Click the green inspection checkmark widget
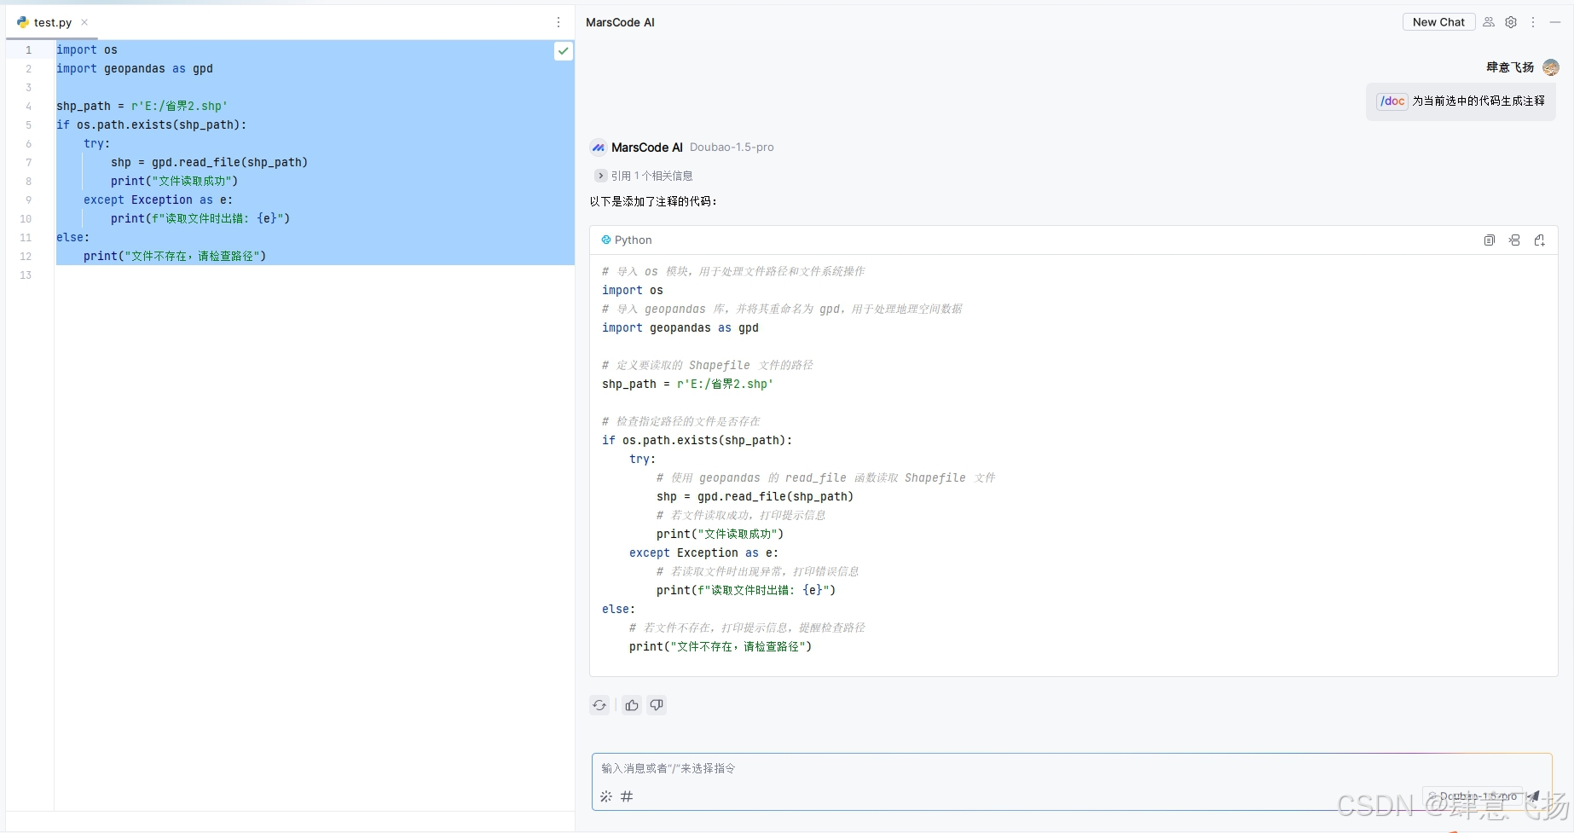The width and height of the screenshot is (1574, 833). (x=564, y=51)
